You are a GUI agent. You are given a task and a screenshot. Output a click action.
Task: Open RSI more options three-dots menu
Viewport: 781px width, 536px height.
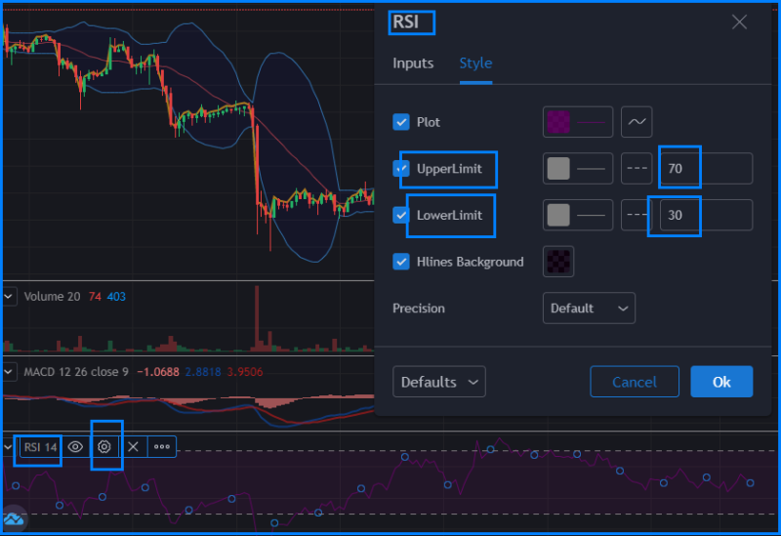tap(162, 447)
